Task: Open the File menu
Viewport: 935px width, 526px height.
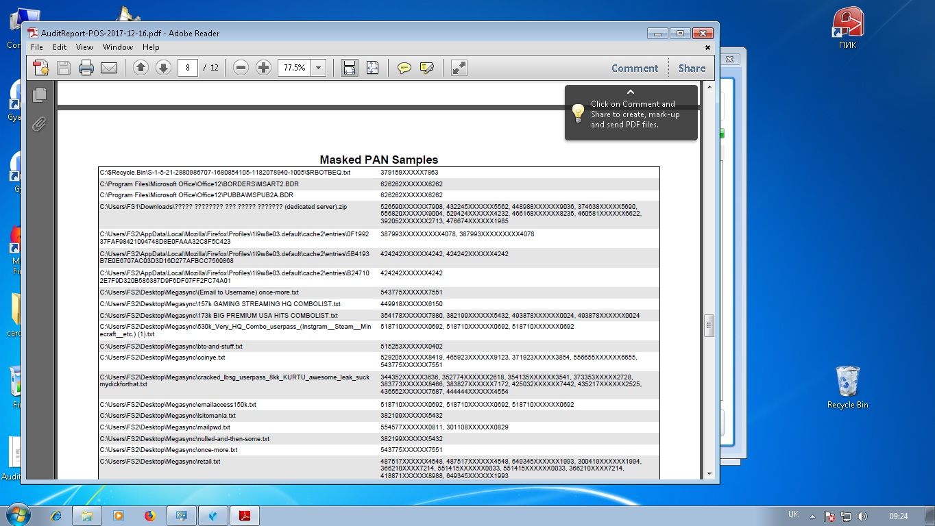Action: (37, 47)
